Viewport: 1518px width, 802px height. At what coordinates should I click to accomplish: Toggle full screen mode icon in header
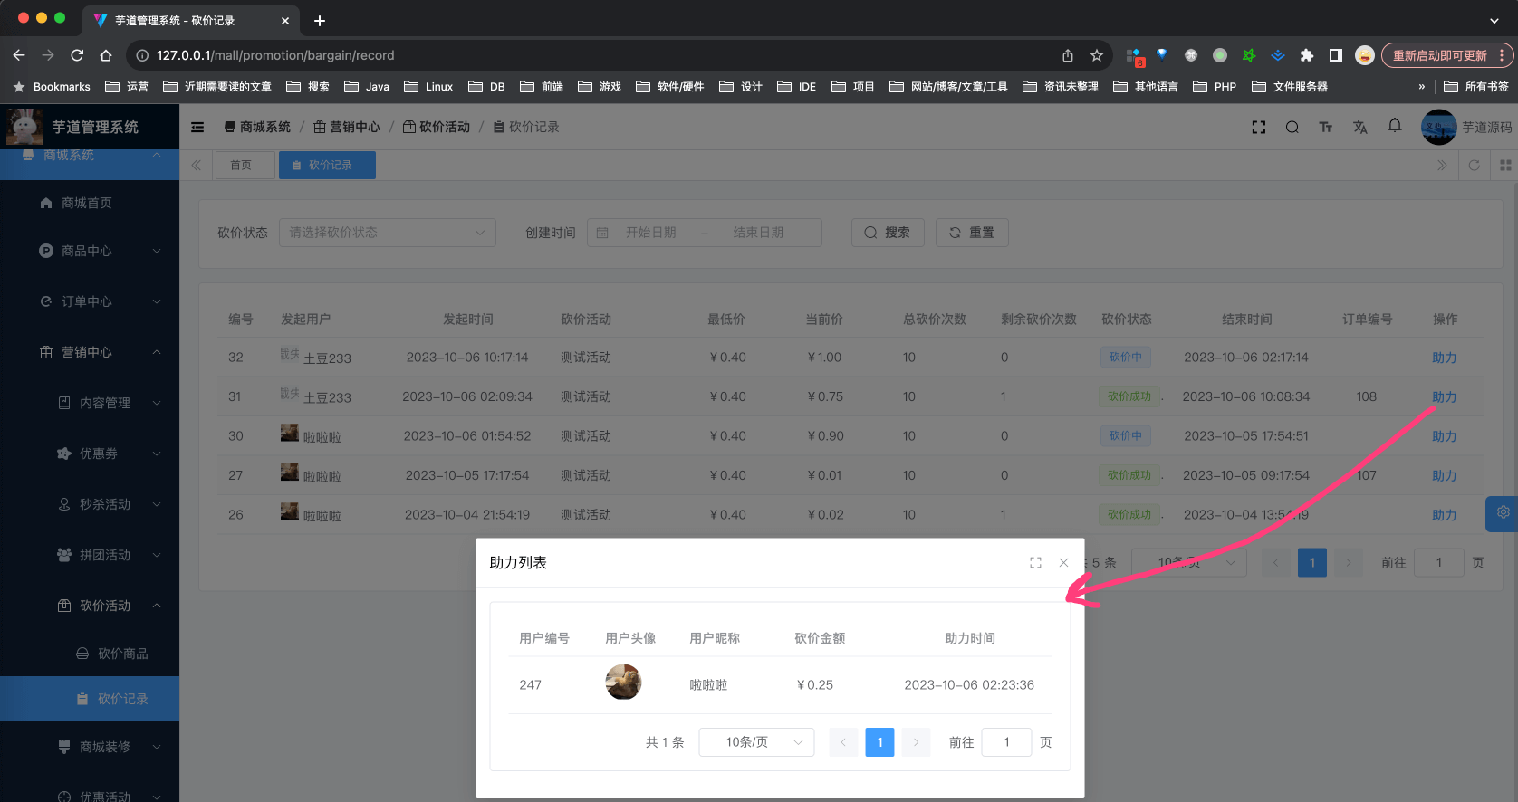(1258, 128)
